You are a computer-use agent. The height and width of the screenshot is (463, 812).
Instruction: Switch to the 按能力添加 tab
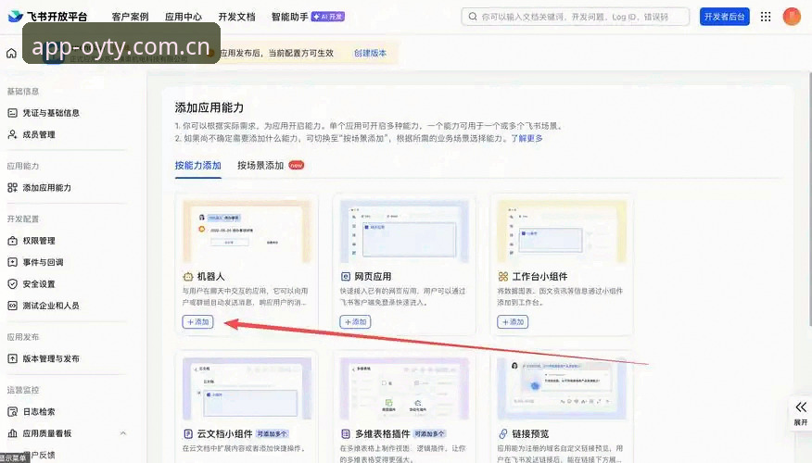point(197,166)
